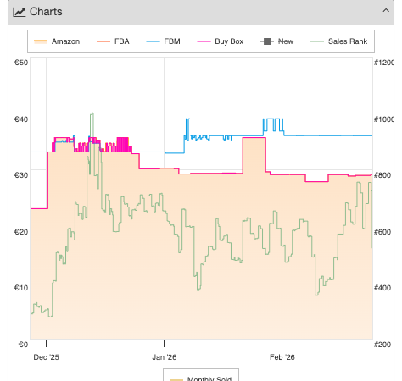Click the Buy Box pink color swatch

click(204, 41)
